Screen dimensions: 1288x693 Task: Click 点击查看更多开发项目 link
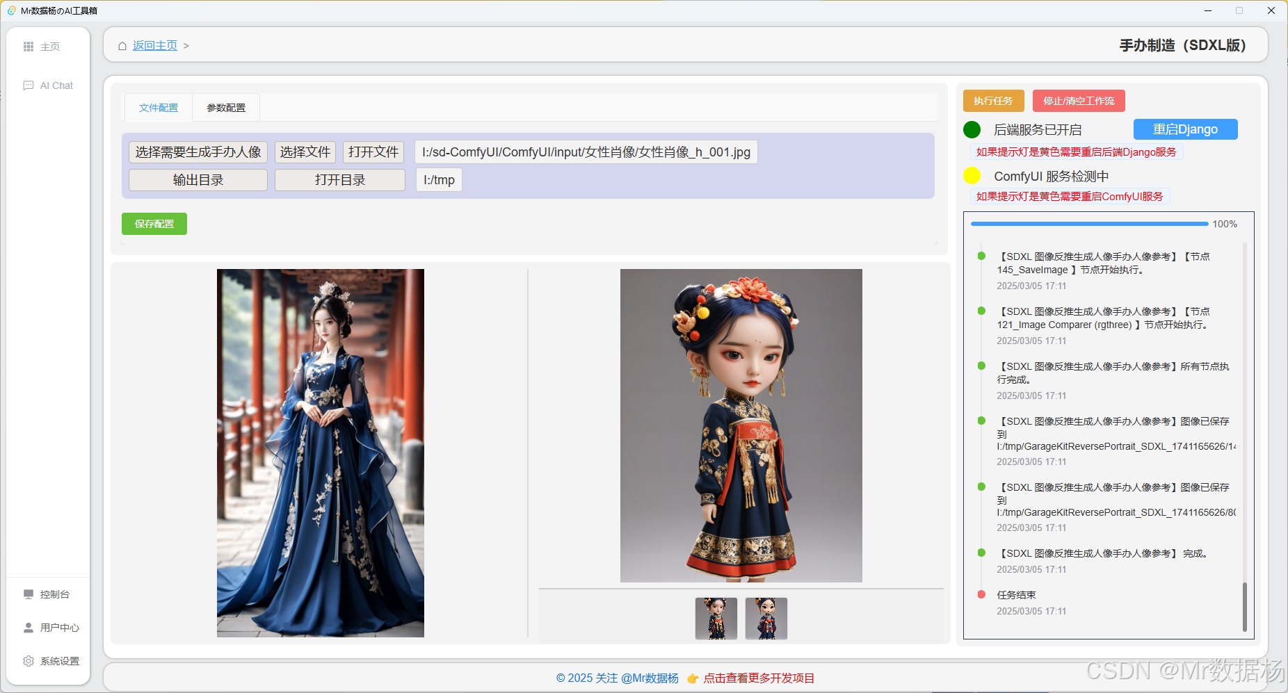point(759,678)
